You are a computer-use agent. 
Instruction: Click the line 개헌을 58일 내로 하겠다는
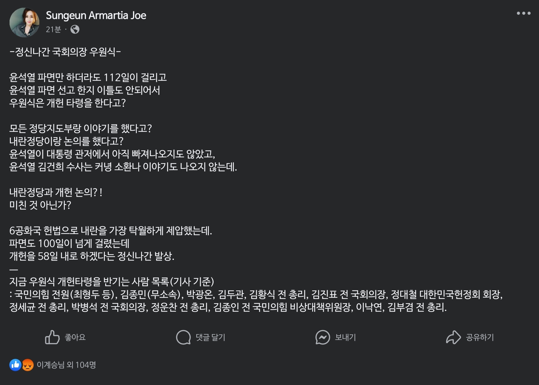click(x=92, y=256)
